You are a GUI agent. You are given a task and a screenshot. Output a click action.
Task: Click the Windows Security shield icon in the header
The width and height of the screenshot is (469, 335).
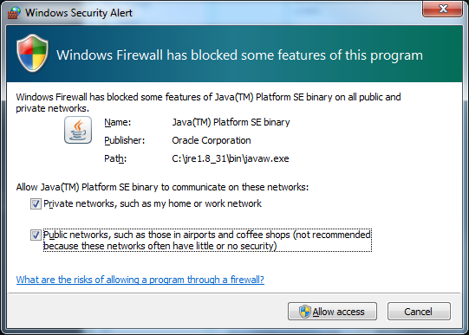[x=32, y=53]
